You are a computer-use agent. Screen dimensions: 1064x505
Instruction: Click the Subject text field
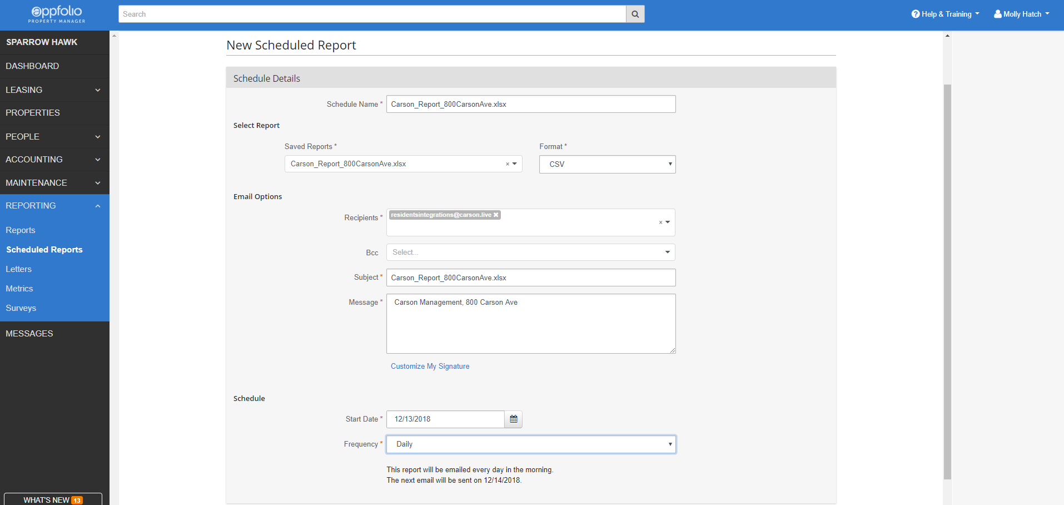tap(531, 278)
